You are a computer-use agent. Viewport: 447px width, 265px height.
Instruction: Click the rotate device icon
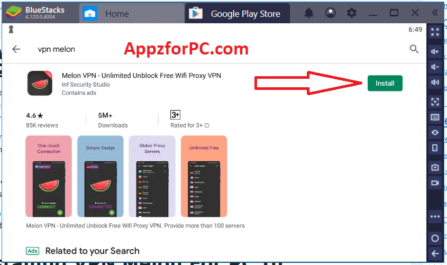435,148
